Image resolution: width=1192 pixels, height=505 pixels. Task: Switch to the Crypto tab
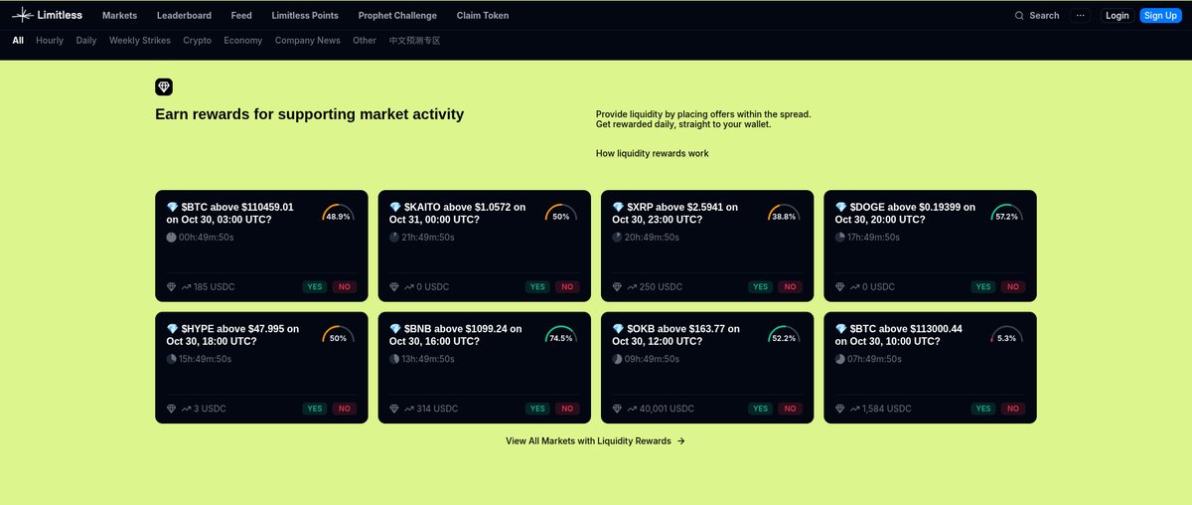click(197, 41)
